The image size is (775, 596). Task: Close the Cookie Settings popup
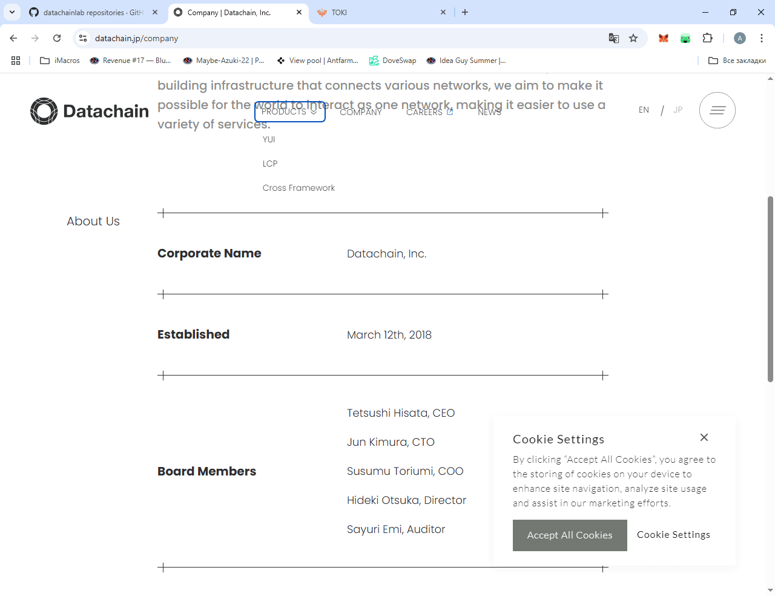click(704, 437)
